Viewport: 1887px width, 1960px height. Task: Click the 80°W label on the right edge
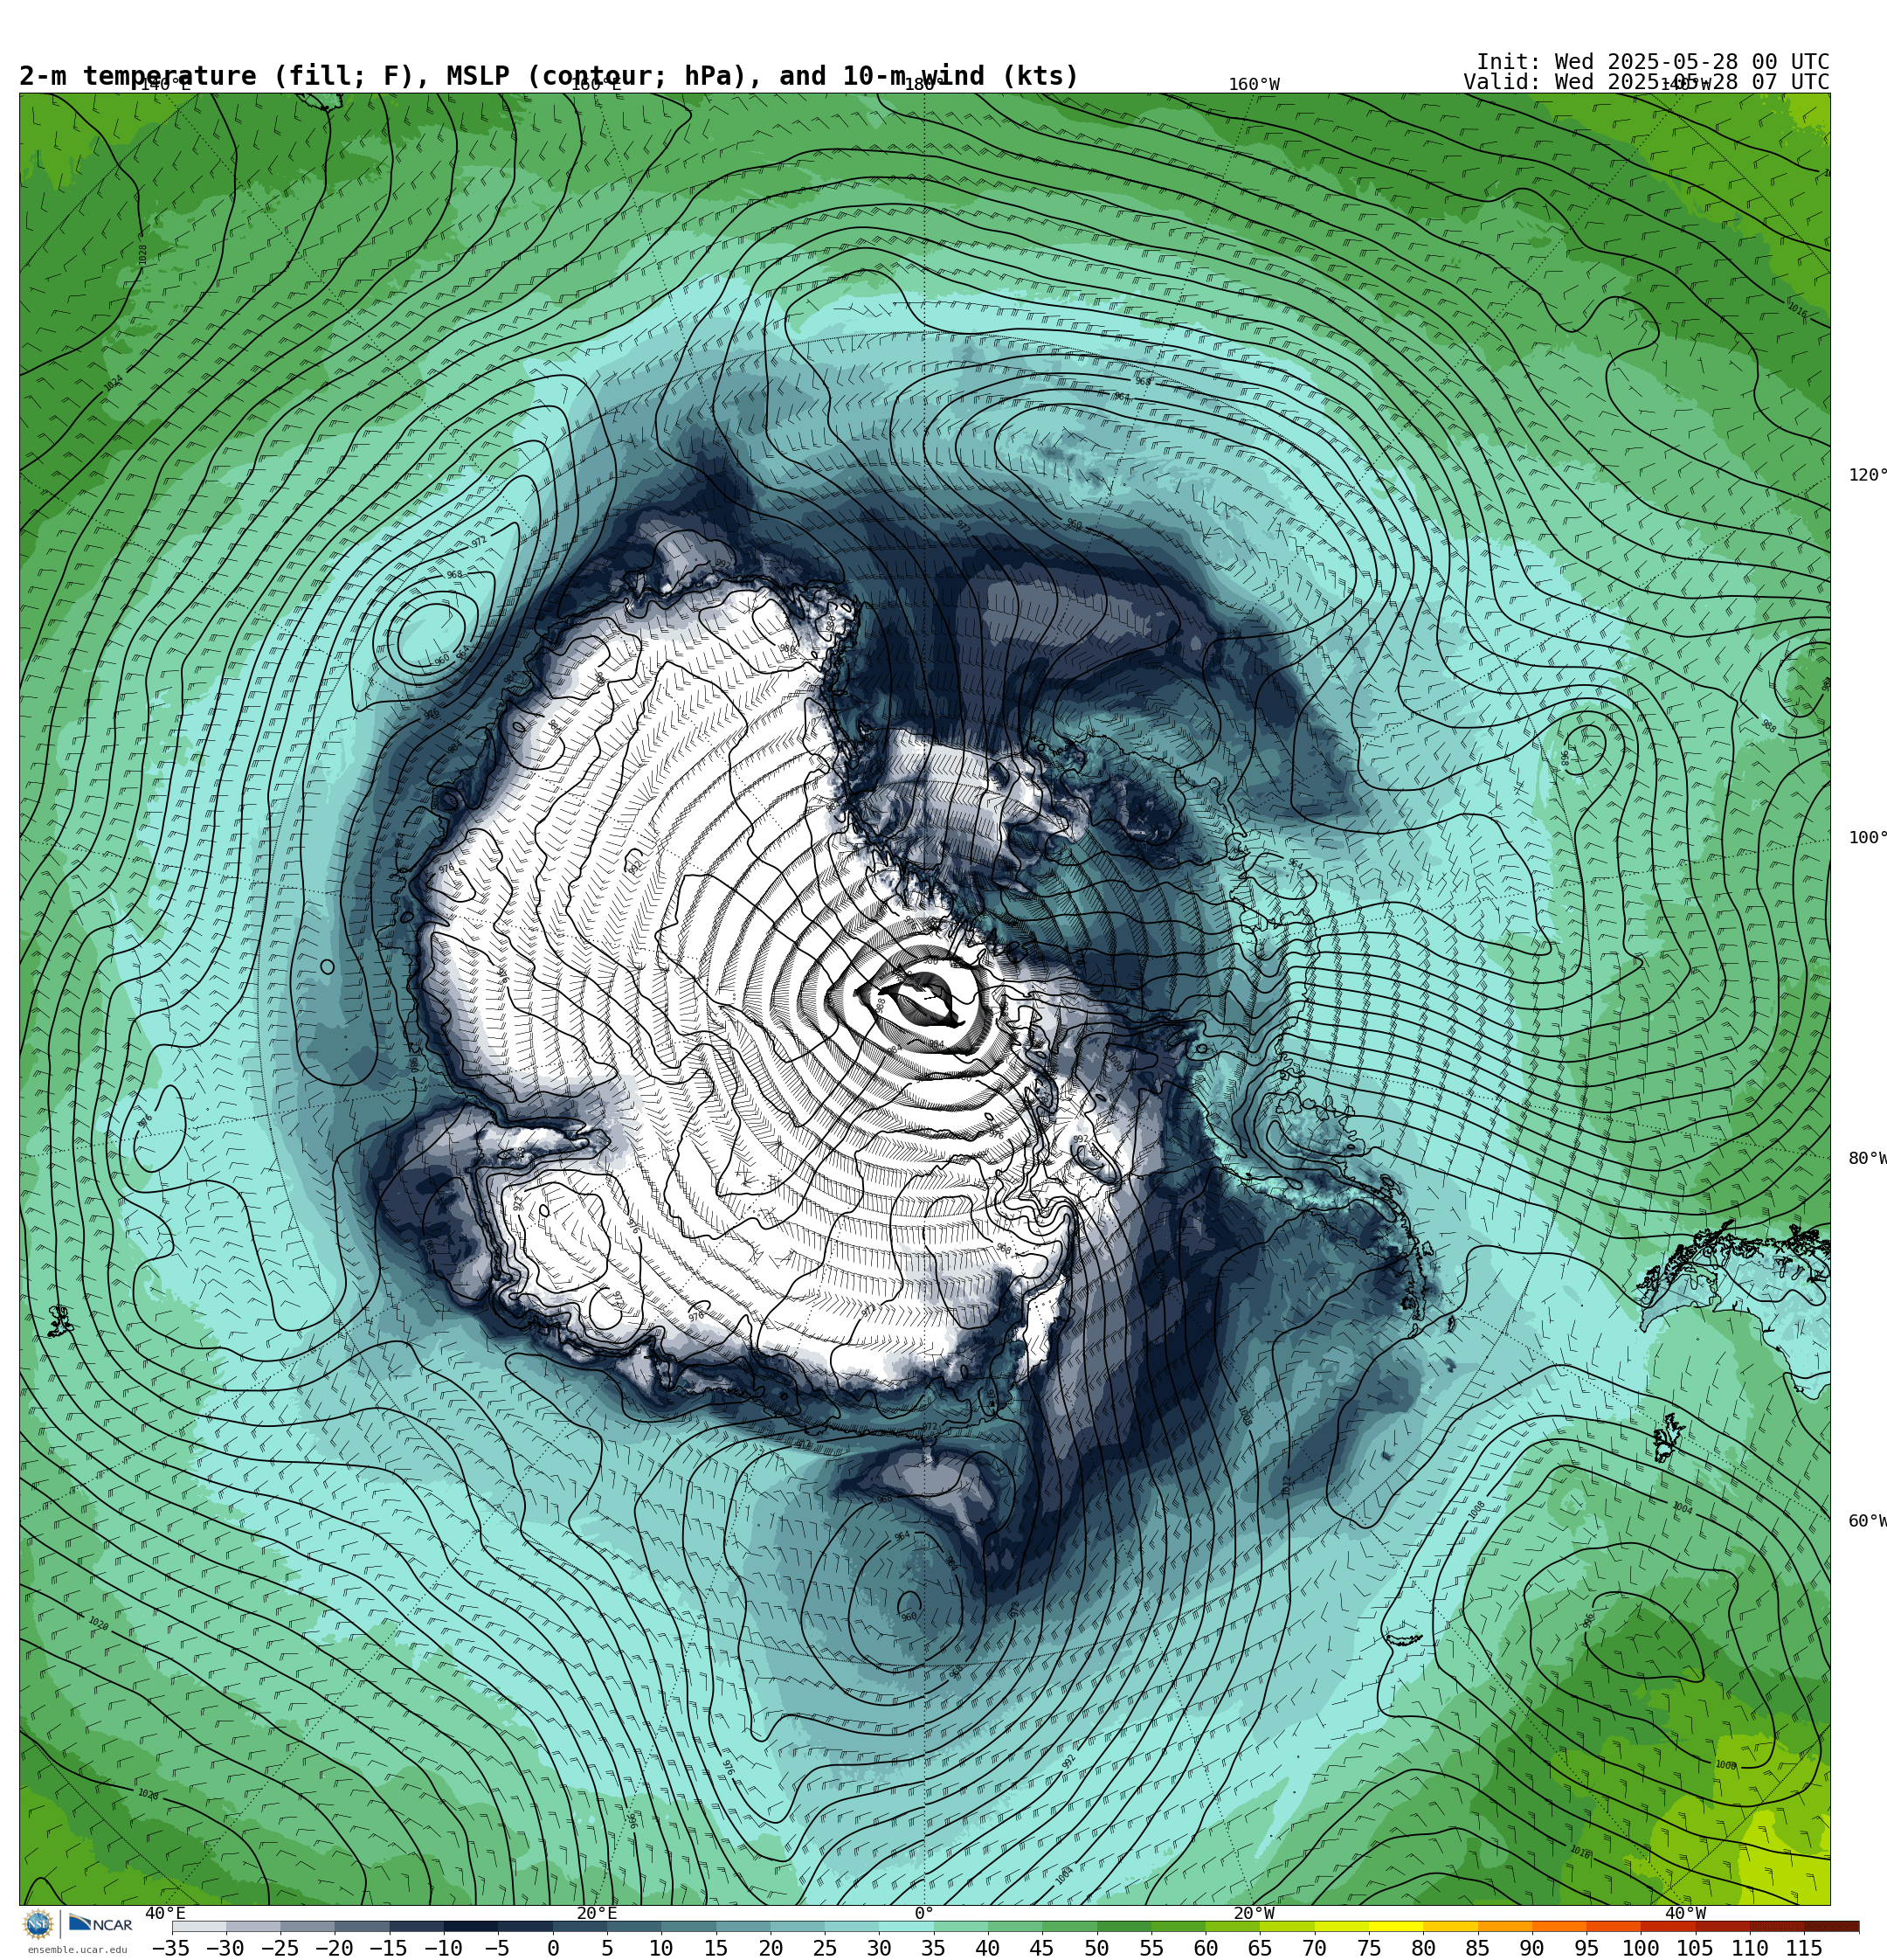click(x=1867, y=1158)
